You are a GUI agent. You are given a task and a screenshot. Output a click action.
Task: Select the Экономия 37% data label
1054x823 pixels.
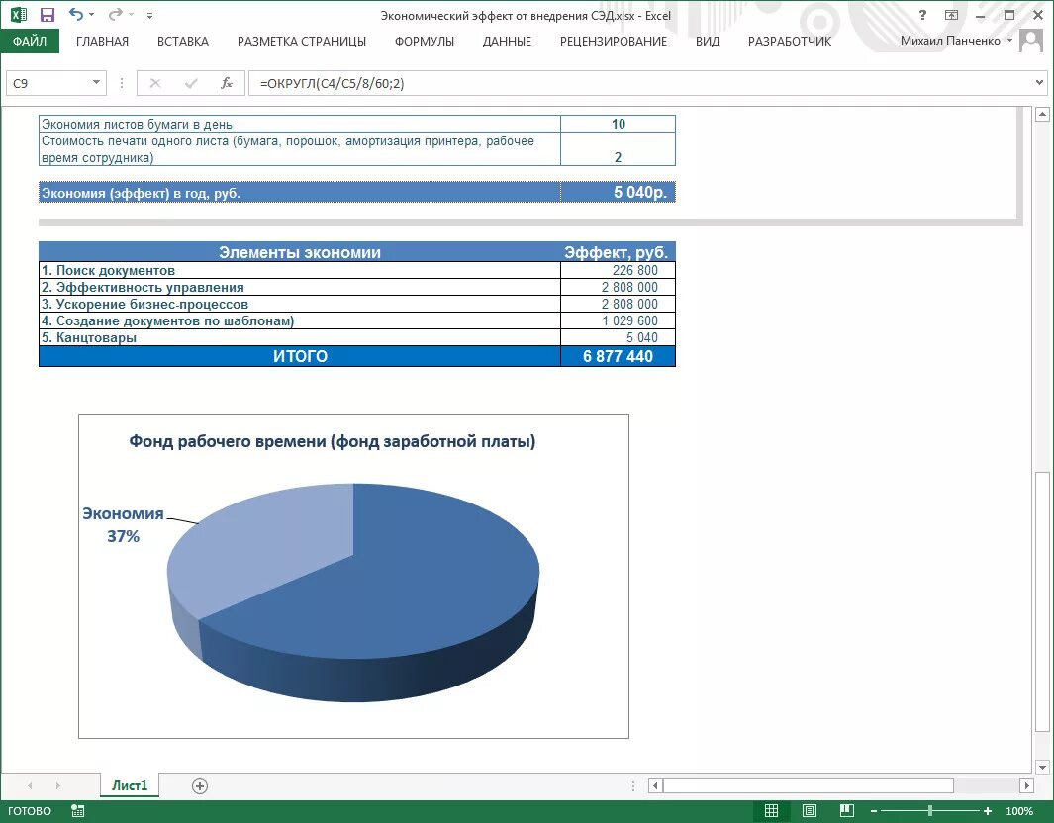tap(123, 524)
